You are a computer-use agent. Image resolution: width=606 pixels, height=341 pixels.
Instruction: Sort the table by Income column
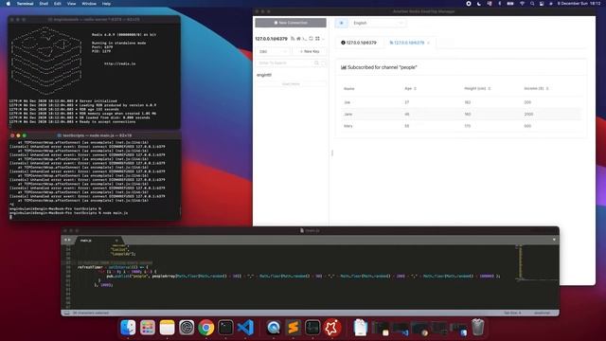(x=547, y=88)
